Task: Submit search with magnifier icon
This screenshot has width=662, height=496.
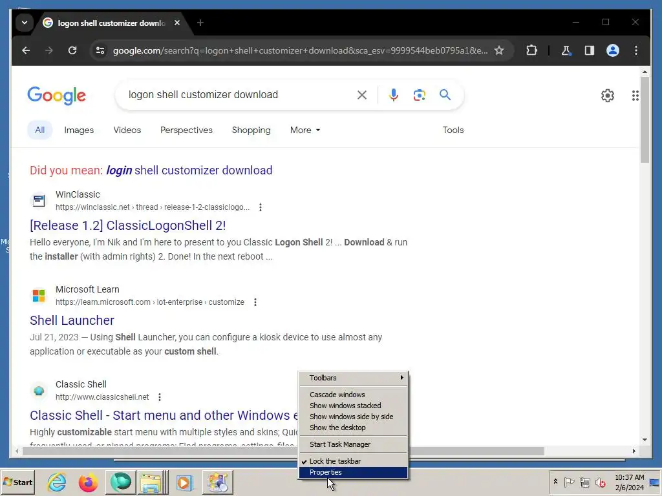Action: (445, 94)
